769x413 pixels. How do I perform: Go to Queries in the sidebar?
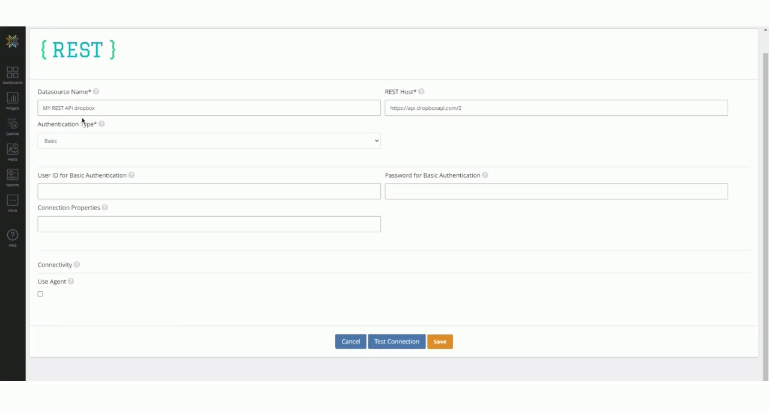coord(13,125)
